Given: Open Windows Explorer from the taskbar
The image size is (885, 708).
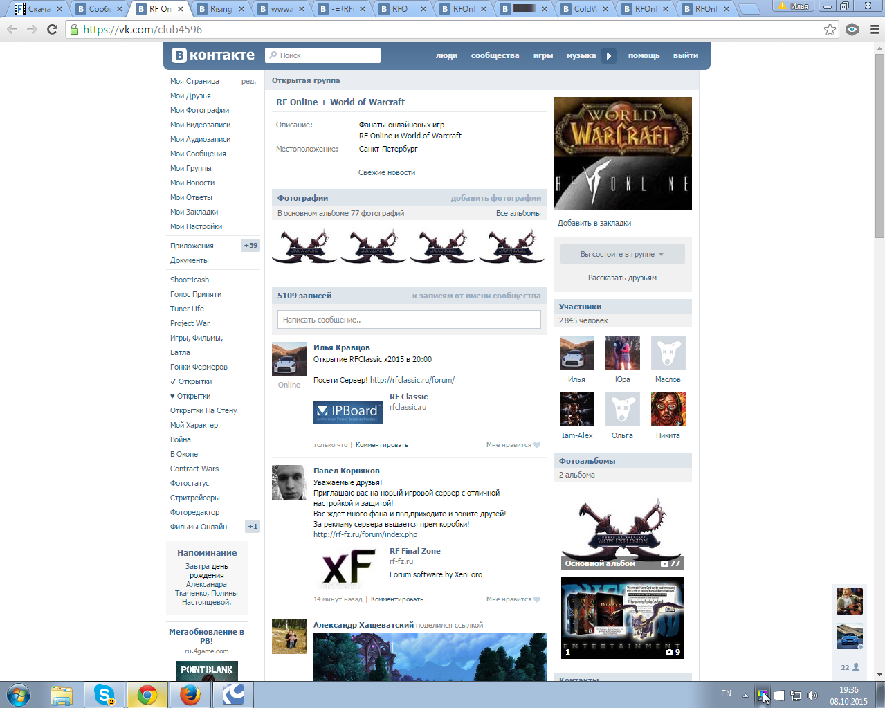Looking at the screenshot, I should (62, 695).
